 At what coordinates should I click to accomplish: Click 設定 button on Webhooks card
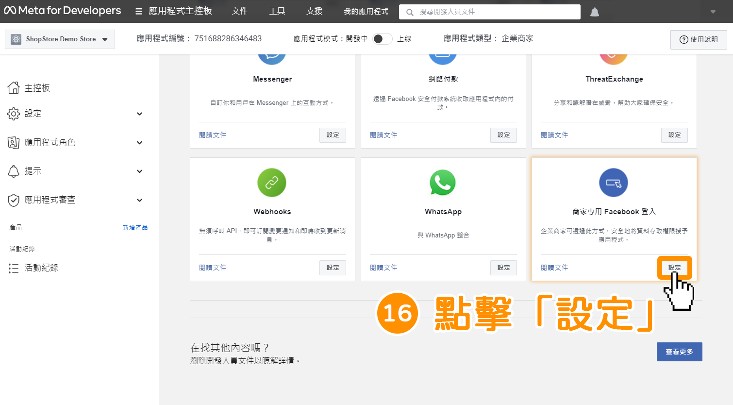[x=333, y=268]
